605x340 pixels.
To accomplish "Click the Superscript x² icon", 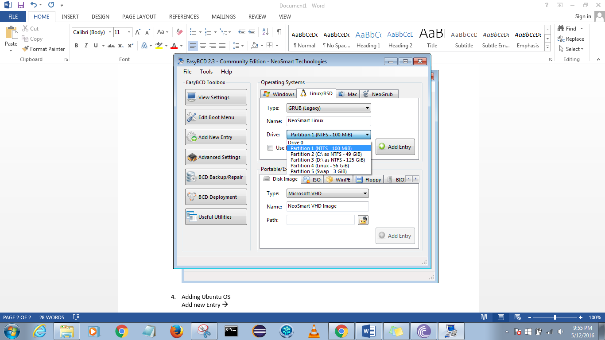I will tap(131, 46).
